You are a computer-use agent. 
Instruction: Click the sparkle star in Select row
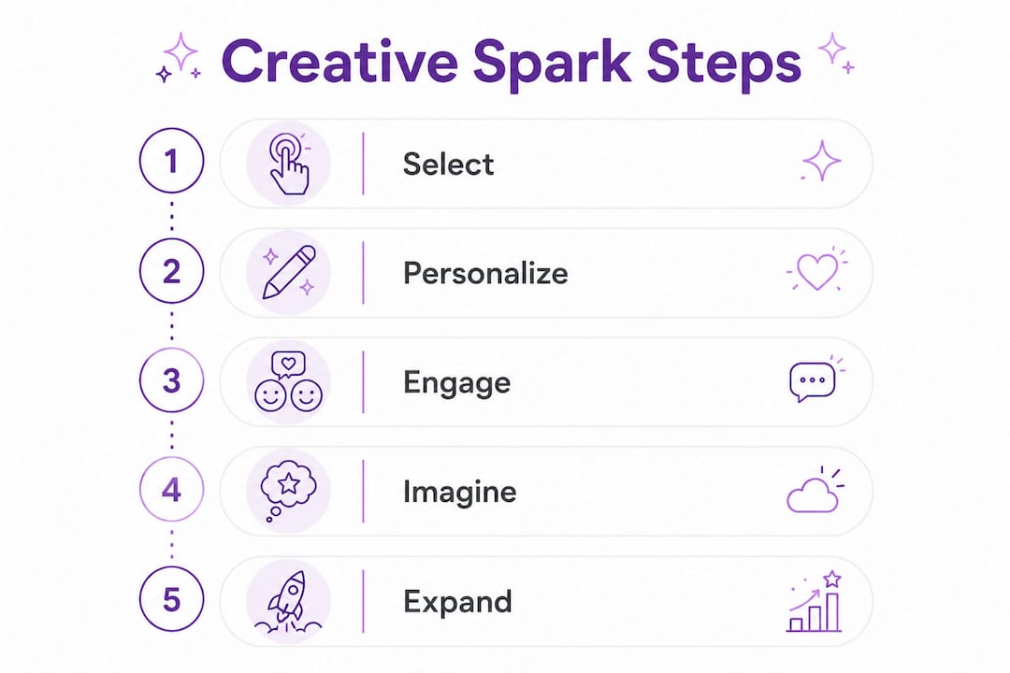821,161
